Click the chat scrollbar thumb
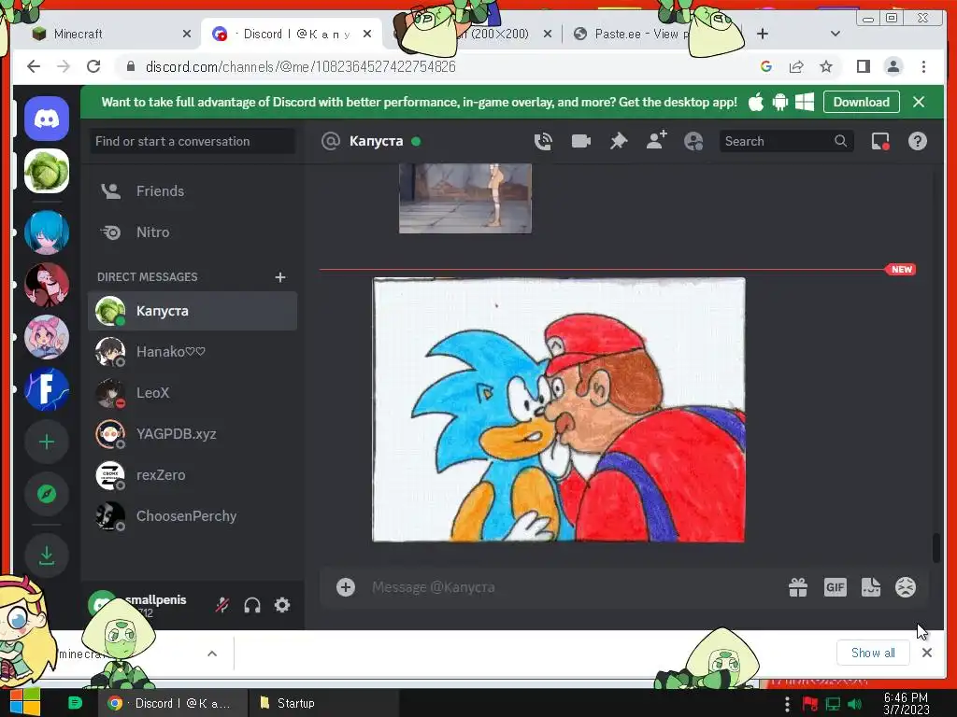 936,548
